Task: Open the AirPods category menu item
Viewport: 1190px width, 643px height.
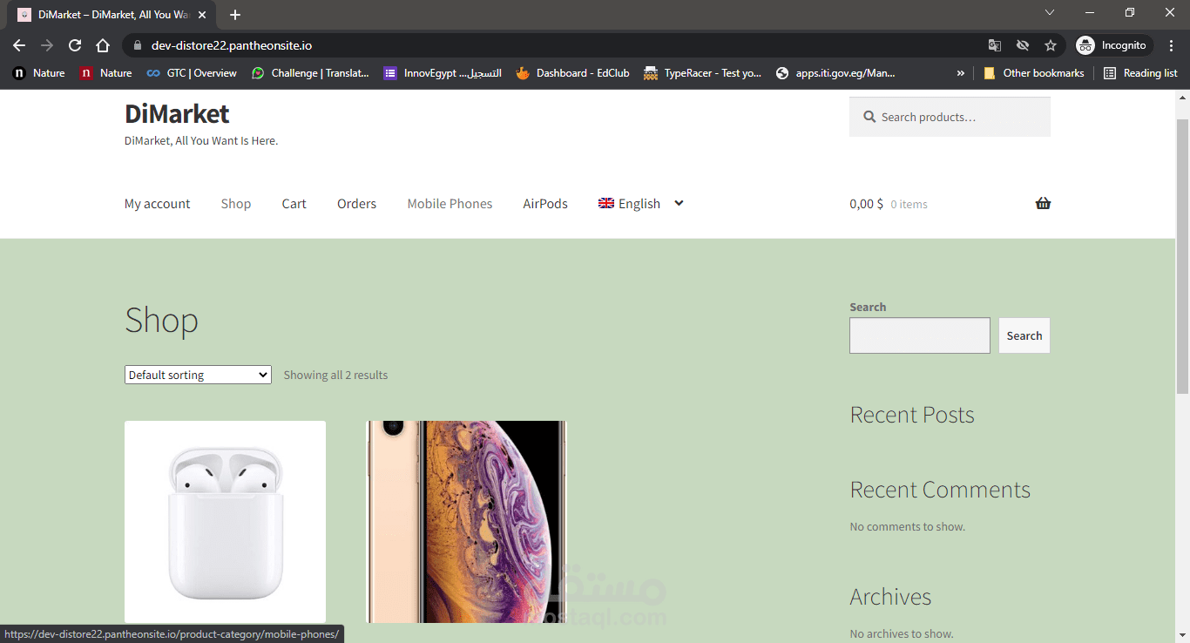Action: 545,204
